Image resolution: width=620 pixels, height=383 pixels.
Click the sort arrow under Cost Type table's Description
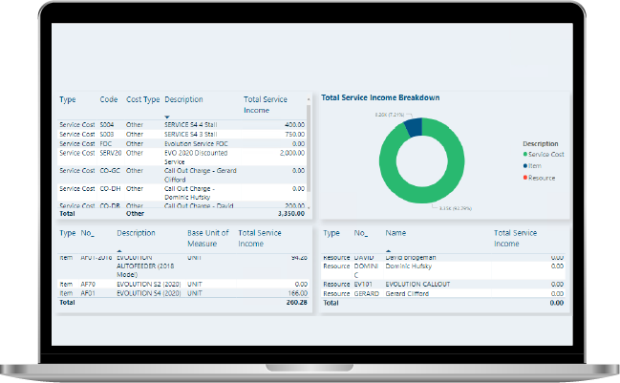pos(167,117)
